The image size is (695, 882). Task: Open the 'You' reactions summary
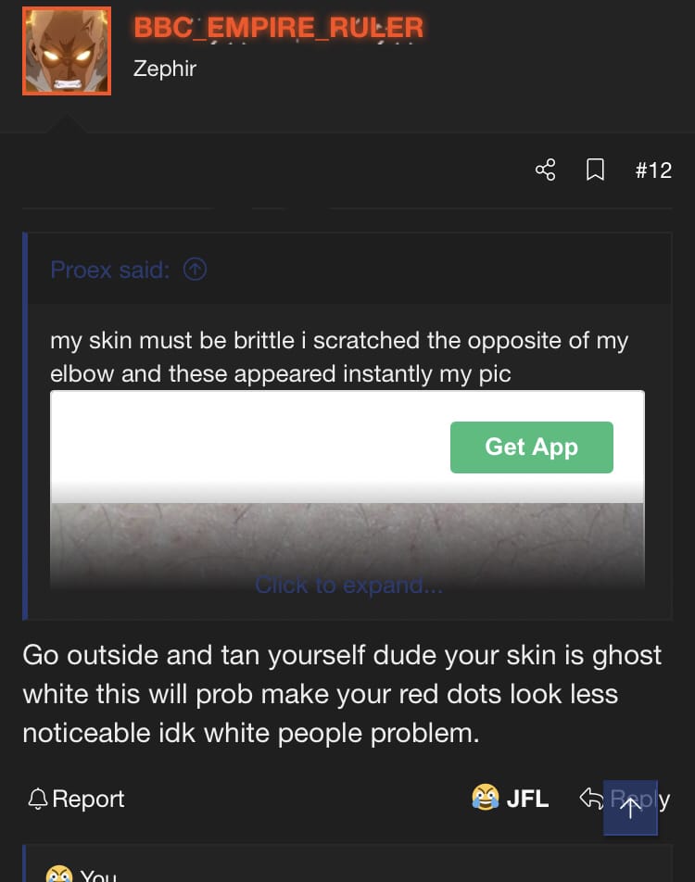tap(98, 876)
